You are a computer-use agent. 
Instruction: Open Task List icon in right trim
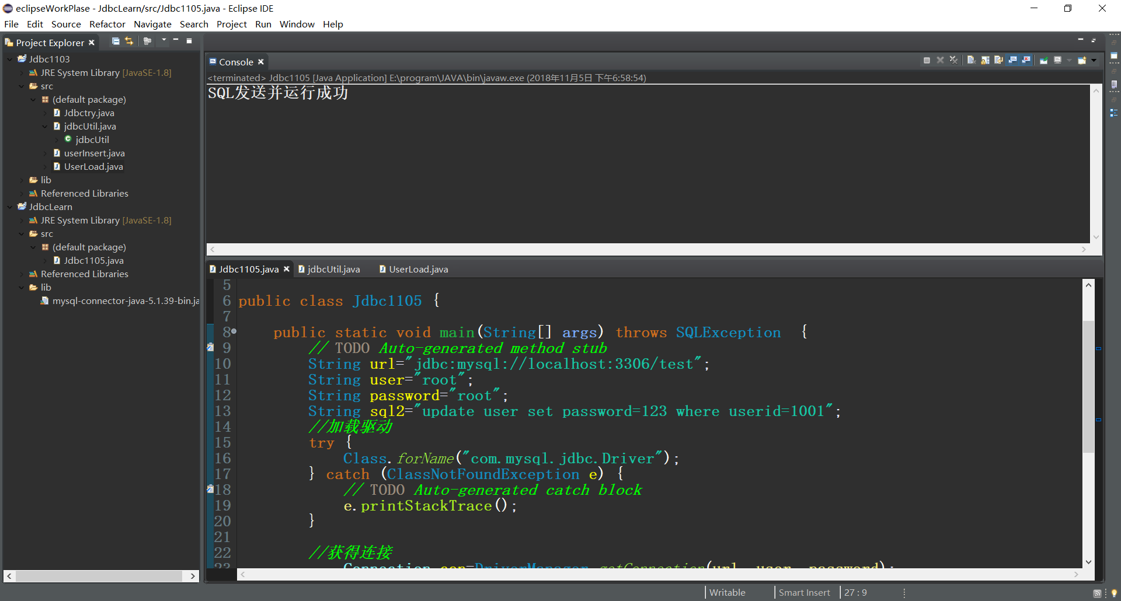[1114, 85]
